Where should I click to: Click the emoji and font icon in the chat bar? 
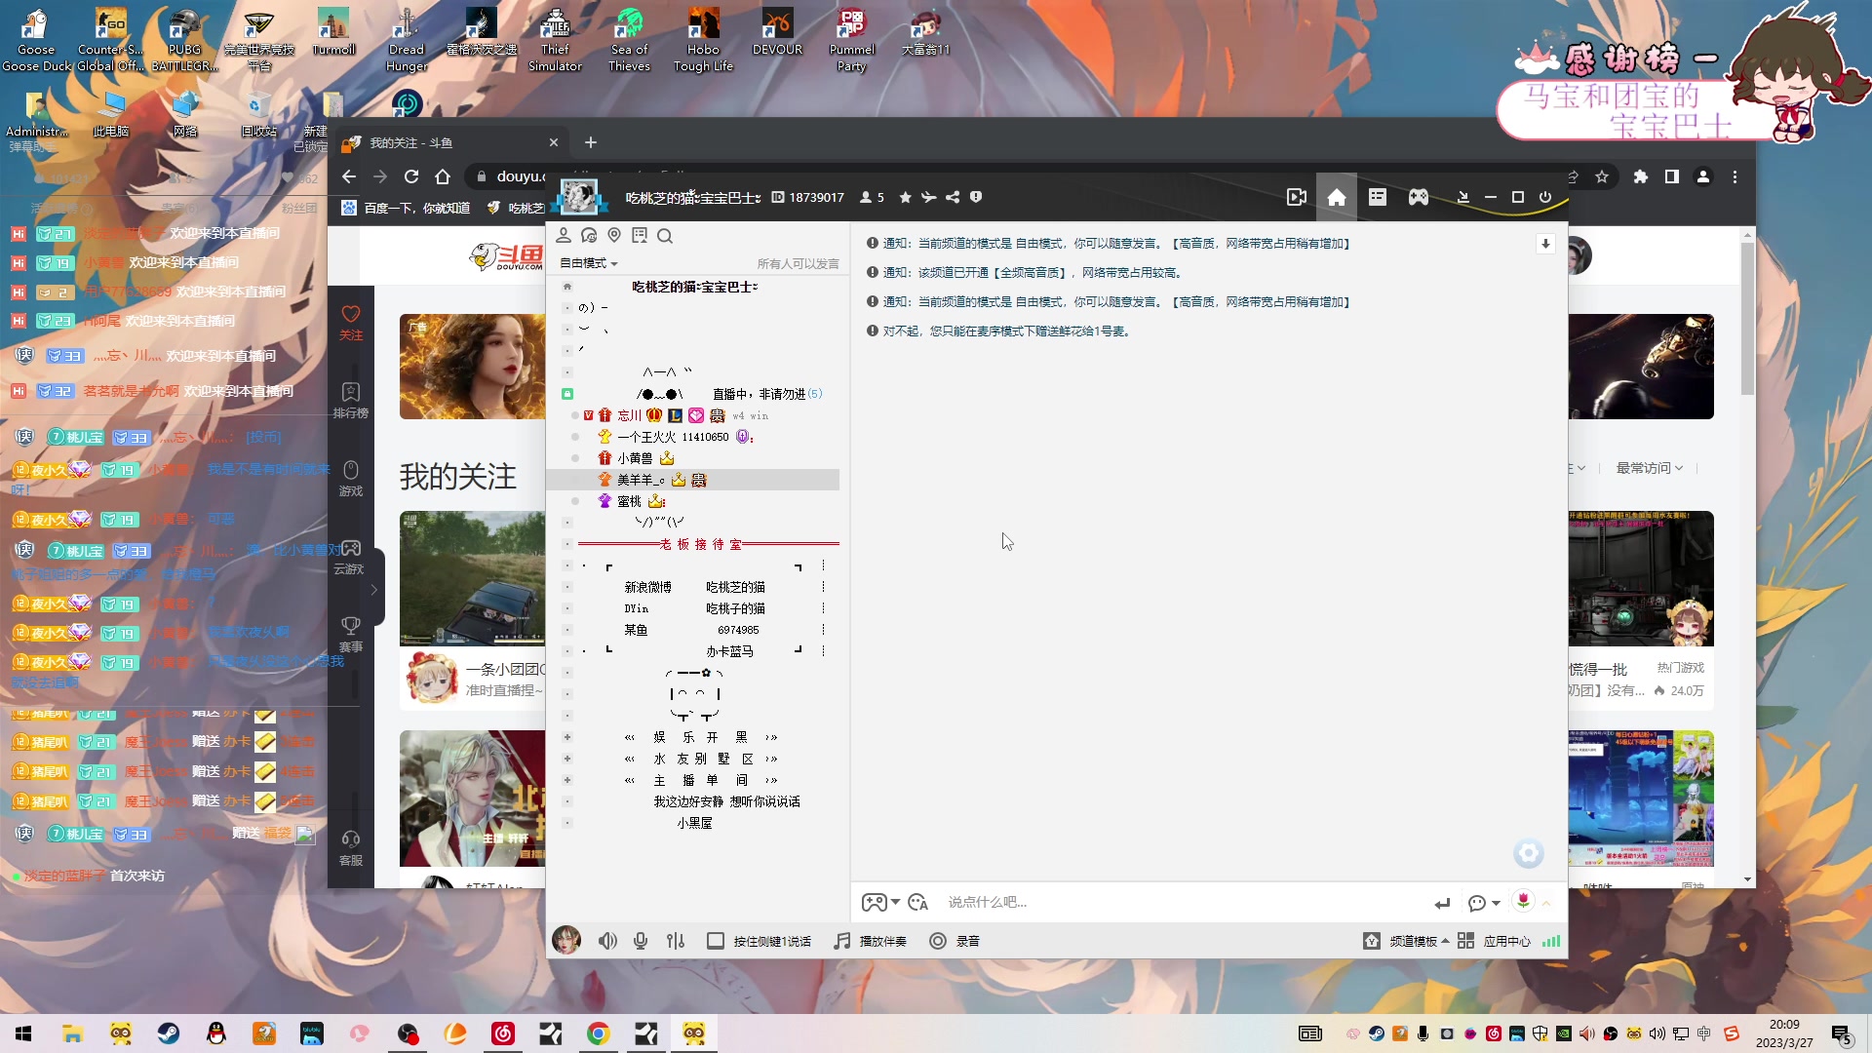pos(917,903)
